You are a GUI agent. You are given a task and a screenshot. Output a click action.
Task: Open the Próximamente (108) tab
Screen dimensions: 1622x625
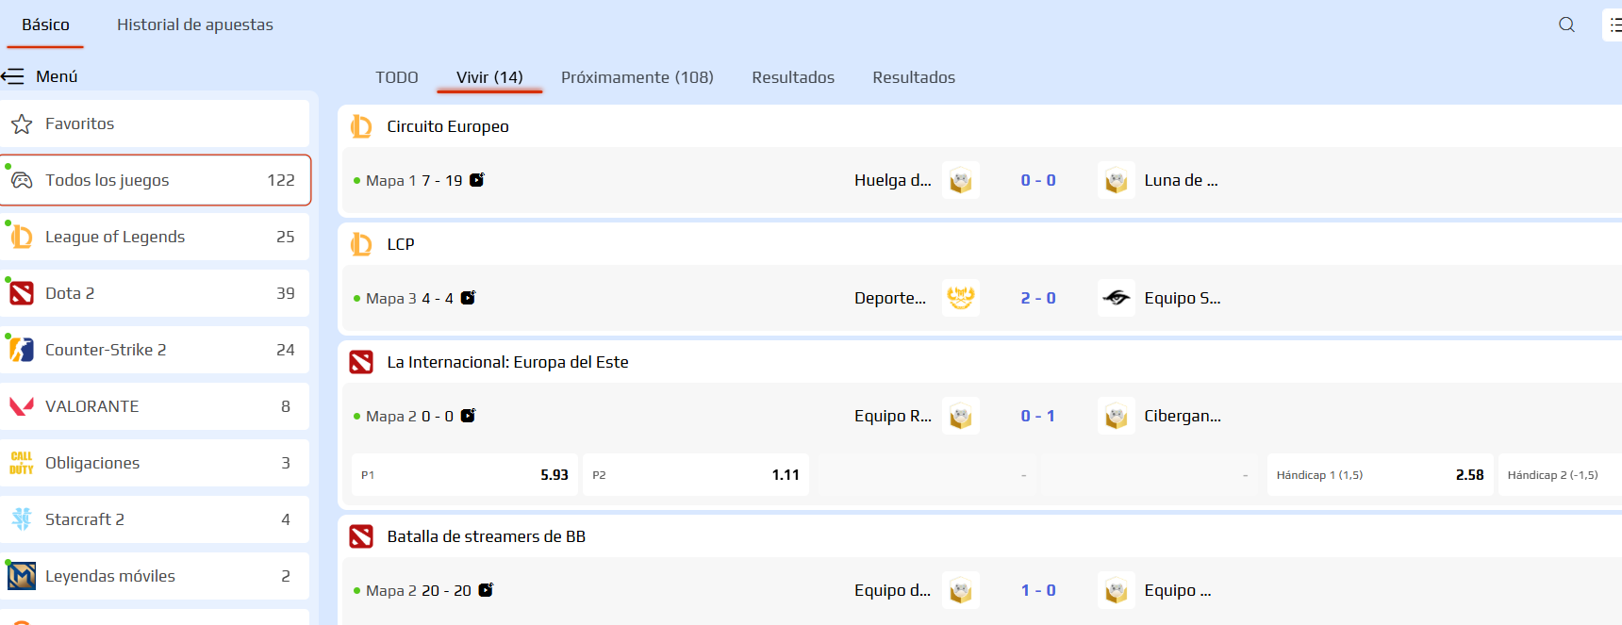pyautogui.click(x=637, y=77)
